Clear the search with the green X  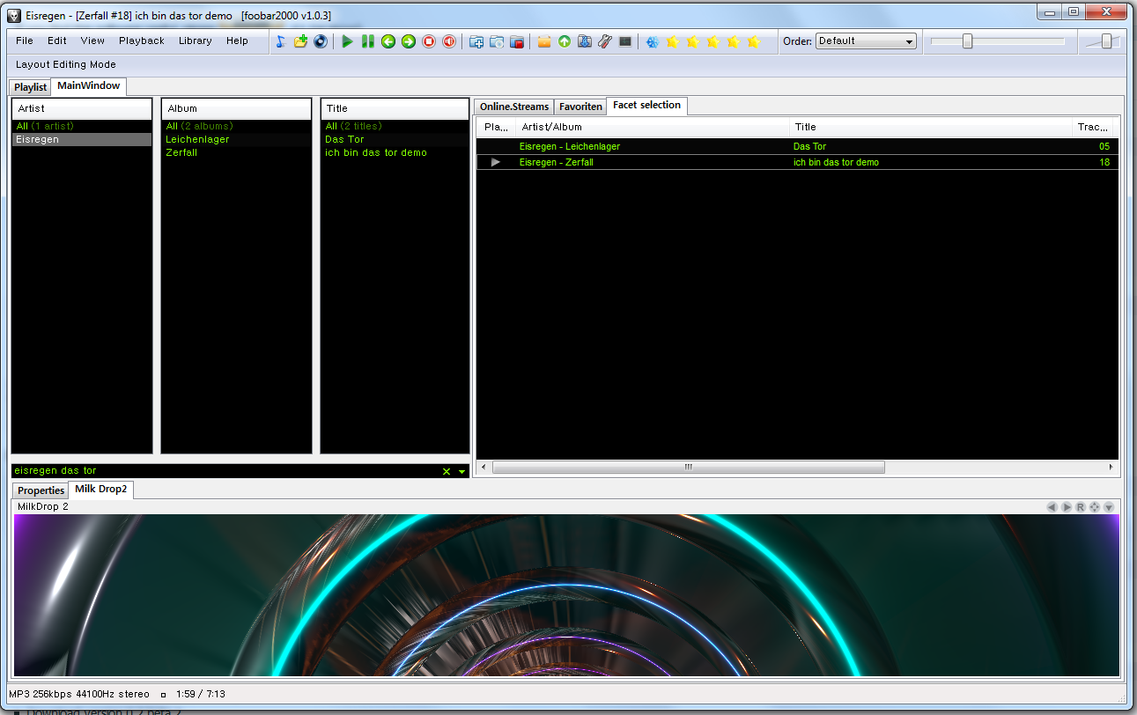pyautogui.click(x=447, y=472)
